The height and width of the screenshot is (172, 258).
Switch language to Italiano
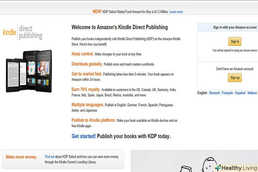pos(252,93)
